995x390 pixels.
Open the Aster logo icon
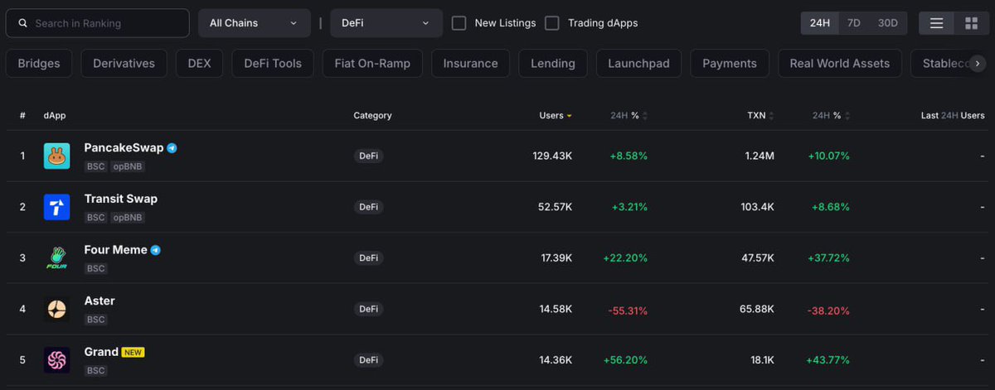click(x=56, y=310)
